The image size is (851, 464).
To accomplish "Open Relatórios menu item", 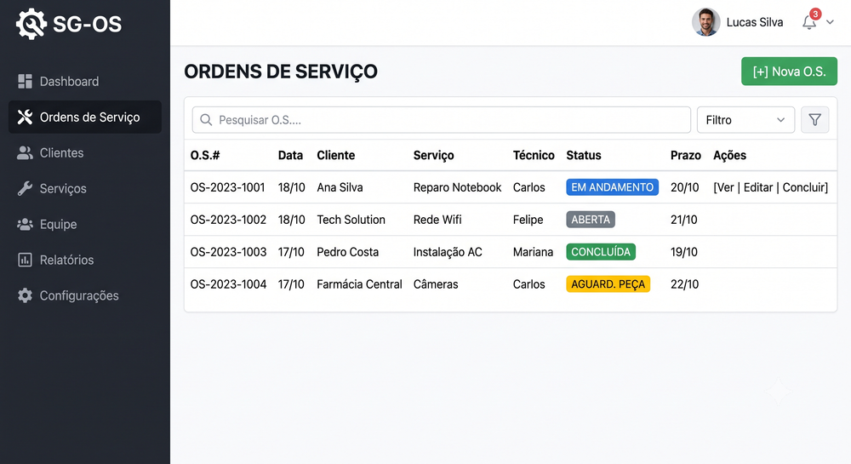I will click(85, 260).
